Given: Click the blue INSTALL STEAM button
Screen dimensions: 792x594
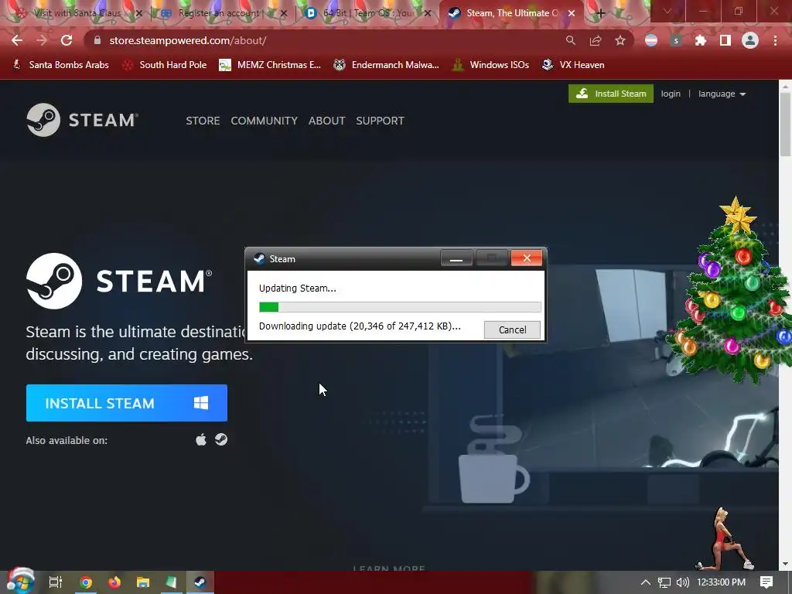Looking at the screenshot, I should 126,403.
